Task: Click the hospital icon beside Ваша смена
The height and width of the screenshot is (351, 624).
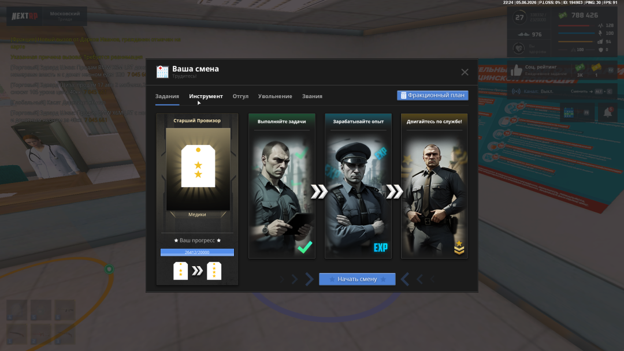Action: point(162,72)
